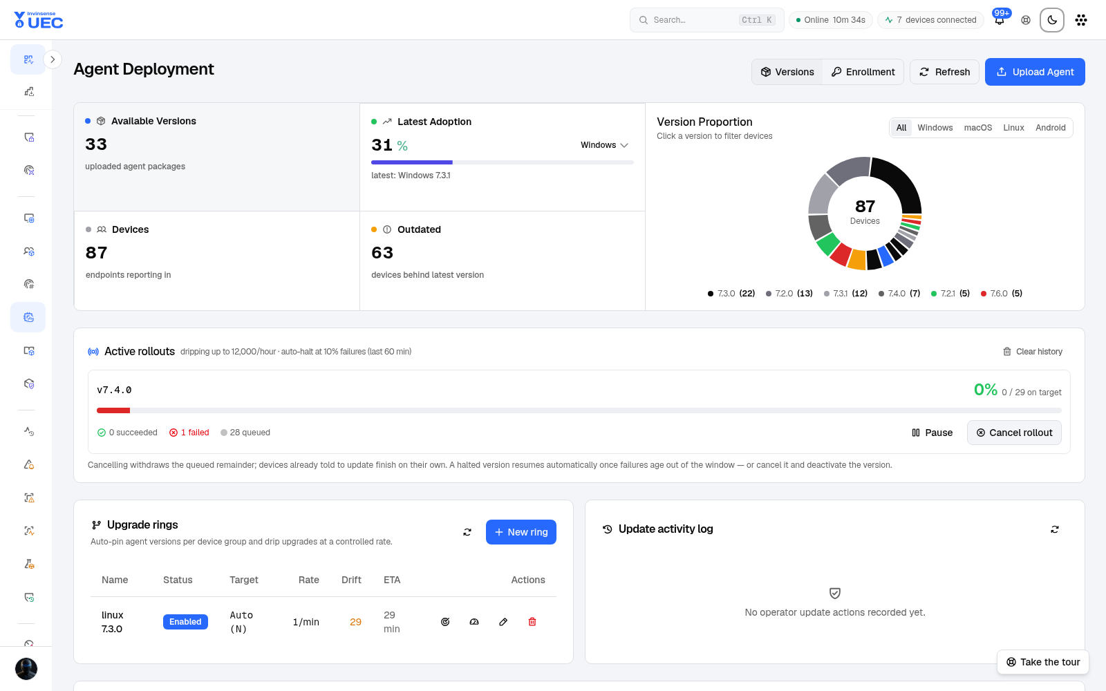Select the Linux platform filter
This screenshot has width=1106, height=691.
pyautogui.click(x=1013, y=128)
